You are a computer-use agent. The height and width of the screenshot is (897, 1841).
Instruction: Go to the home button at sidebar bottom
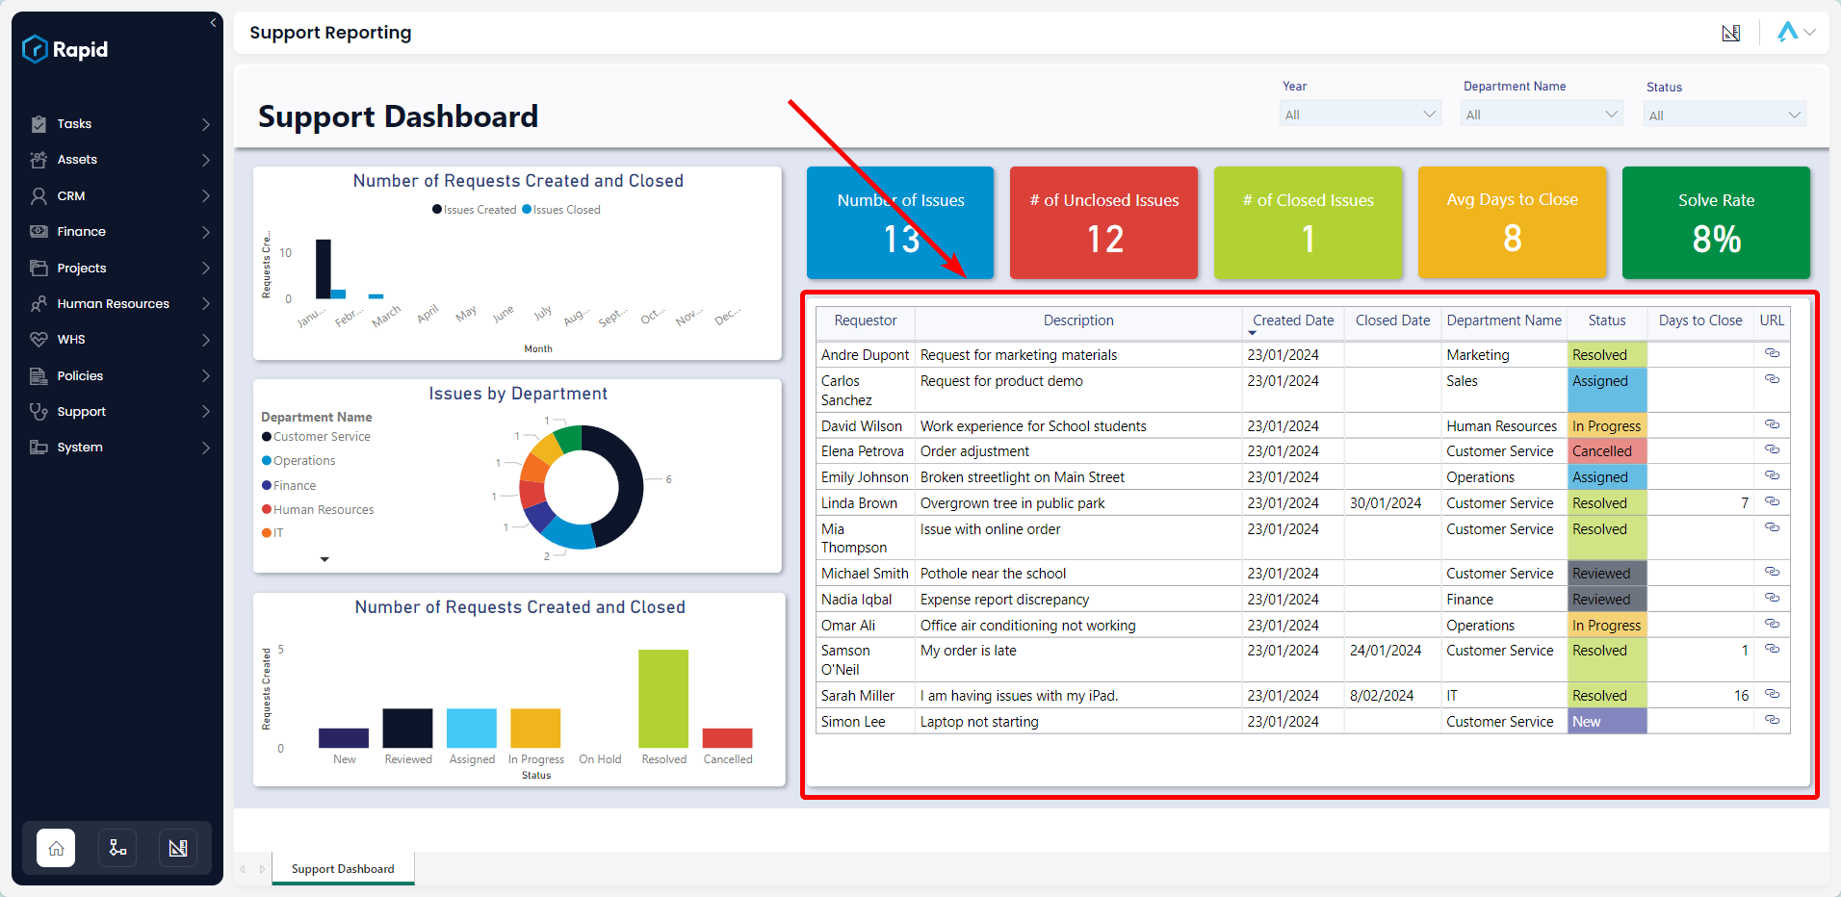coord(56,848)
